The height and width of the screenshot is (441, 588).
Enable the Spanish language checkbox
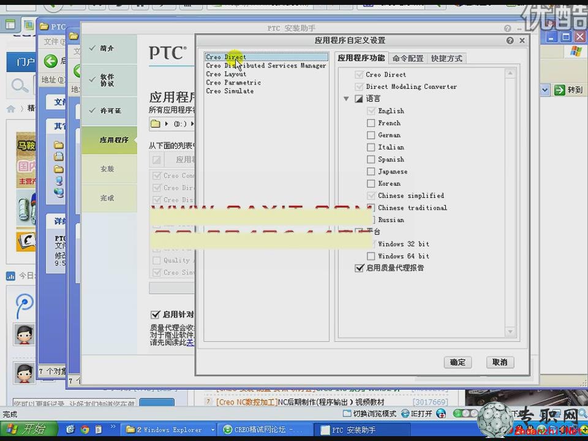(371, 159)
